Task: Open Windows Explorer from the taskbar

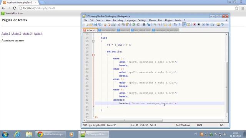Action: [x=29, y=134]
